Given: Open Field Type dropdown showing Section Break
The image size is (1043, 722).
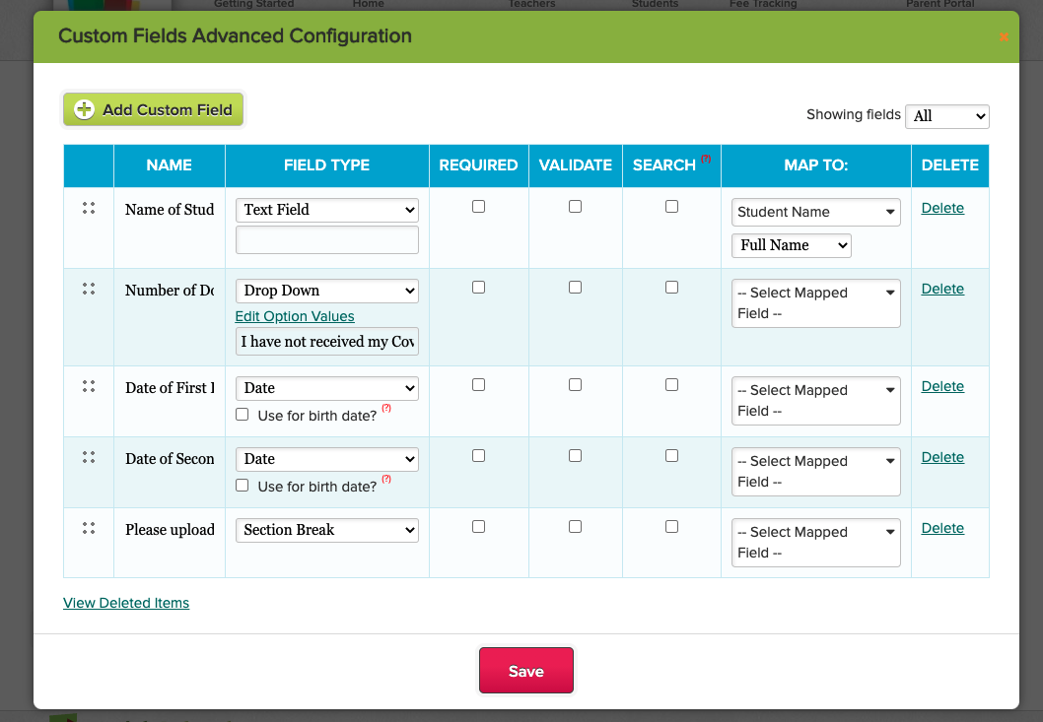Looking at the screenshot, I should pos(327,530).
